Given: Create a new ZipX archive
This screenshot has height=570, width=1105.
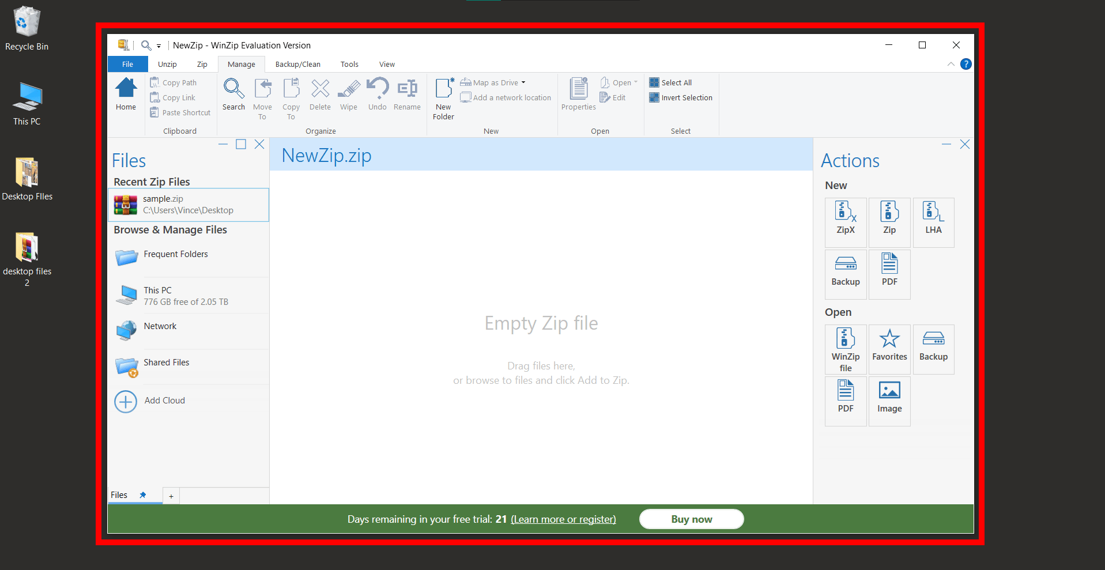Looking at the screenshot, I should click(x=845, y=222).
